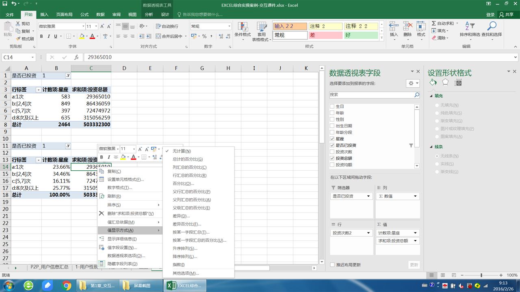Check the 性别 field checkbox
520x292 pixels.
point(332,119)
